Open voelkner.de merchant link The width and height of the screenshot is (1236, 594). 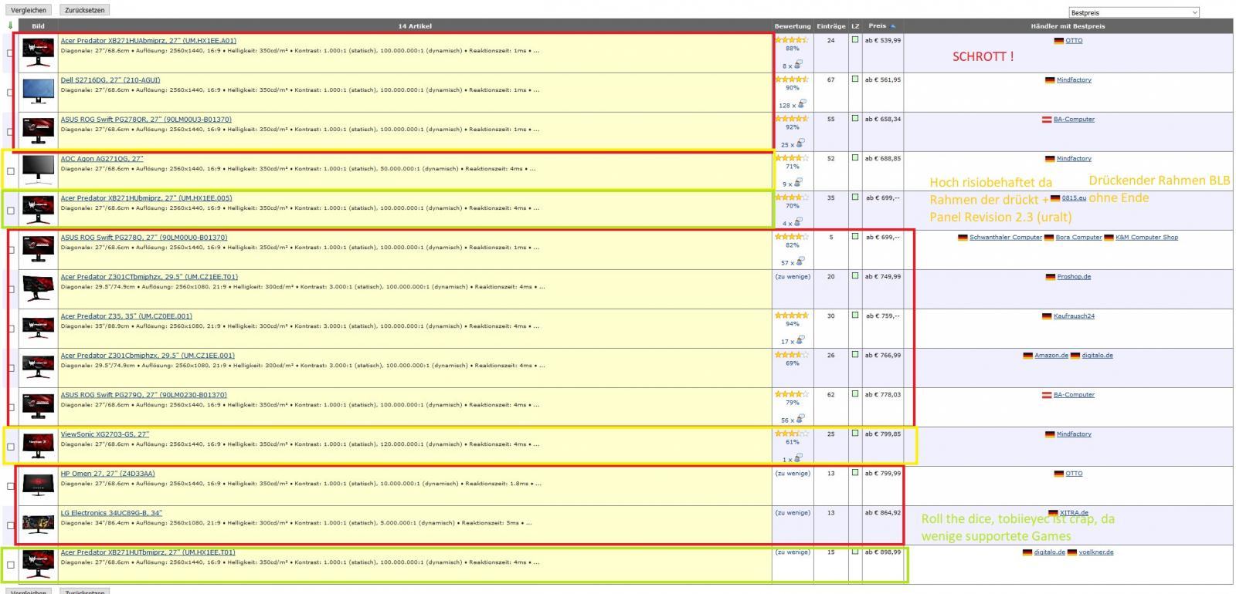(1095, 552)
